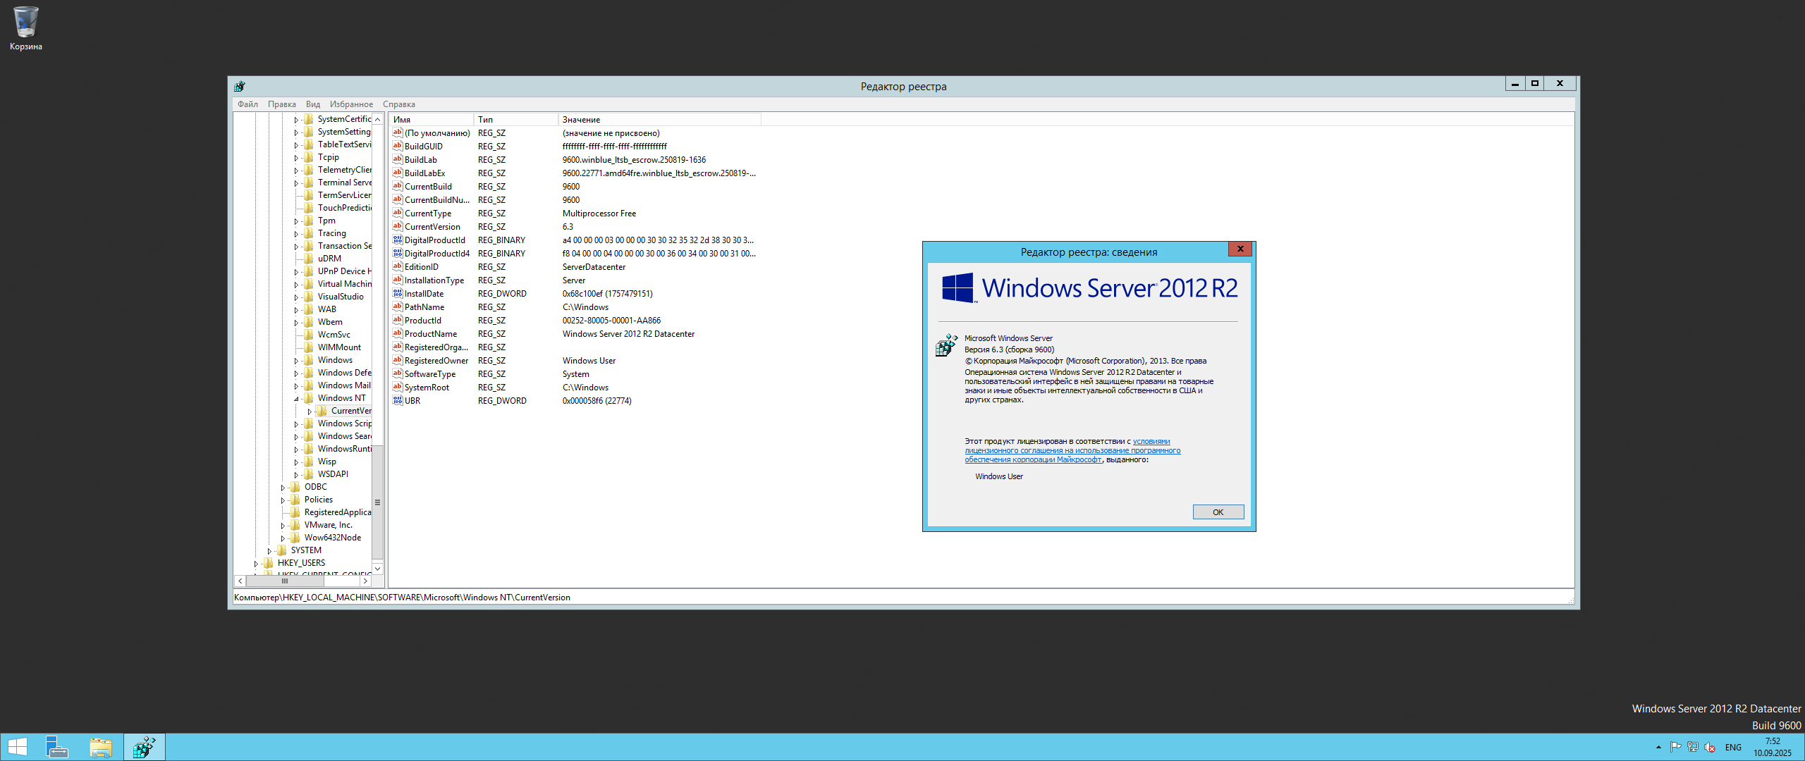This screenshot has width=1805, height=761.
Task: Expand the Tracing tree node
Action: 296,234
